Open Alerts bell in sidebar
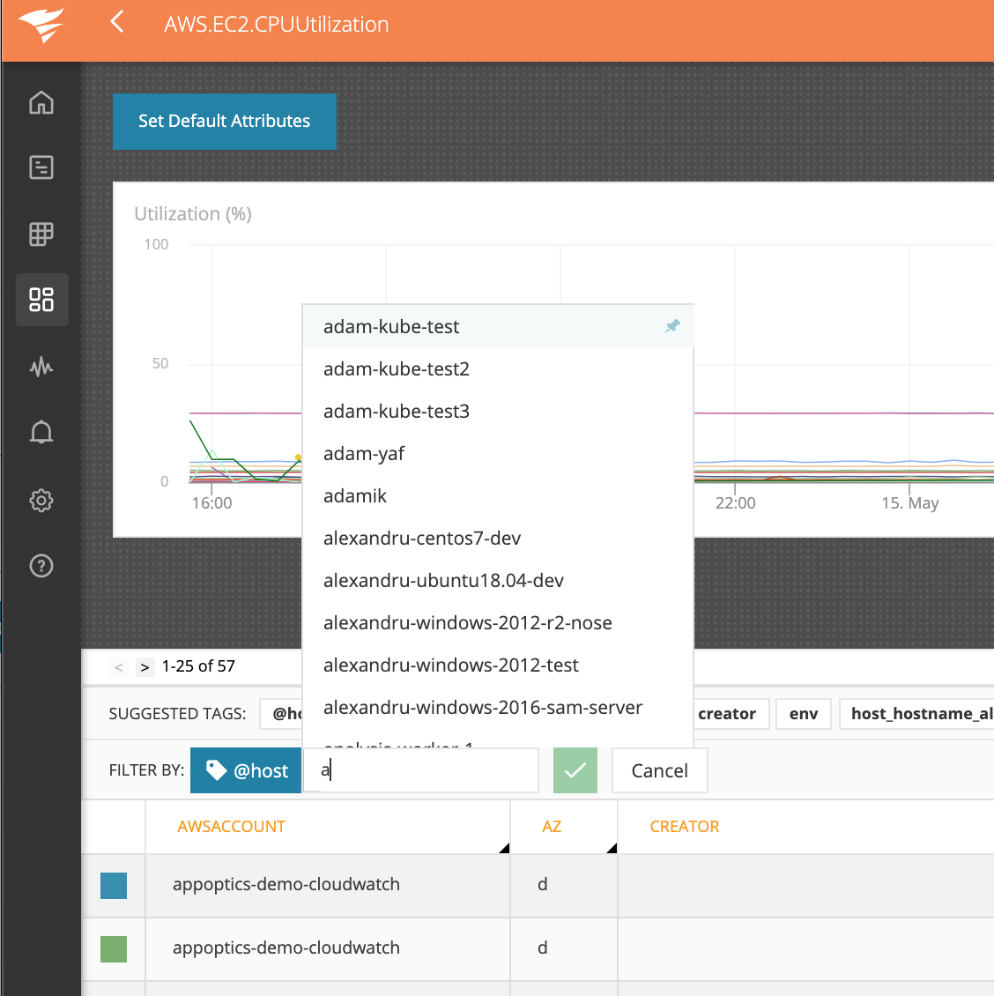994x996 pixels. (x=41, y=432)
